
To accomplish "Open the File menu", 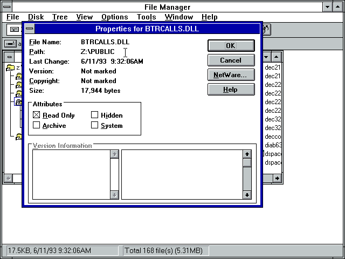I will click(13, 17).
